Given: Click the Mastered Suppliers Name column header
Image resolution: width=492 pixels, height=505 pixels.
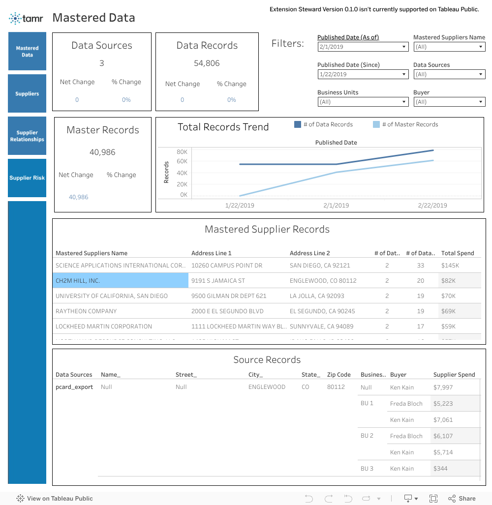Looking at the screenshot, I should click(91, 253).
